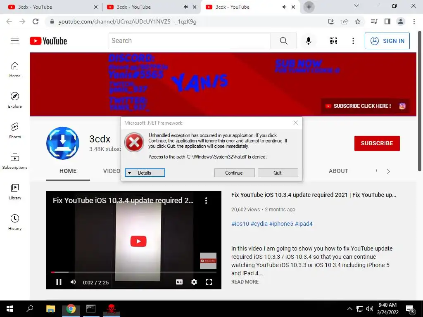Expand Details in the .NET error dialog
423x317 pixels.
tap(145, 173)
